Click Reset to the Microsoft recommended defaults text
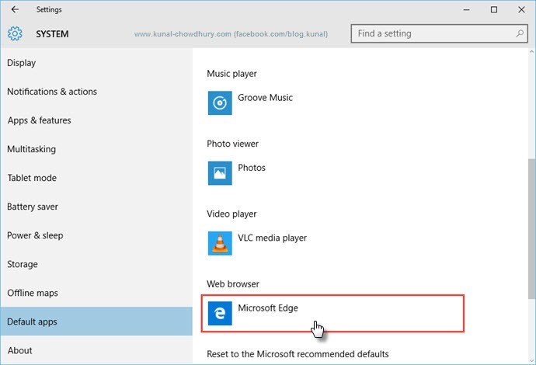This screenshot has width=536, height=365. [x=298, y=354]
